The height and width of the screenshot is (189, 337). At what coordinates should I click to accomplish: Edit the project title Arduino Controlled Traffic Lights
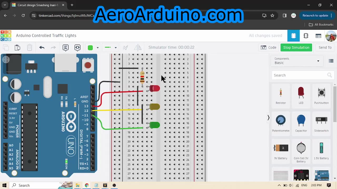pos(46,36)
